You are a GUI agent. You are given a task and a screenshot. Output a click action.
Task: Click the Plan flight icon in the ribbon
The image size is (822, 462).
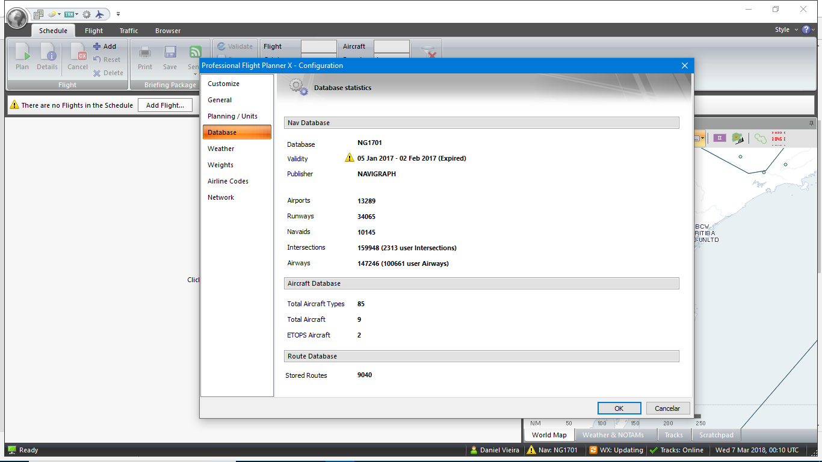(22, 57)
